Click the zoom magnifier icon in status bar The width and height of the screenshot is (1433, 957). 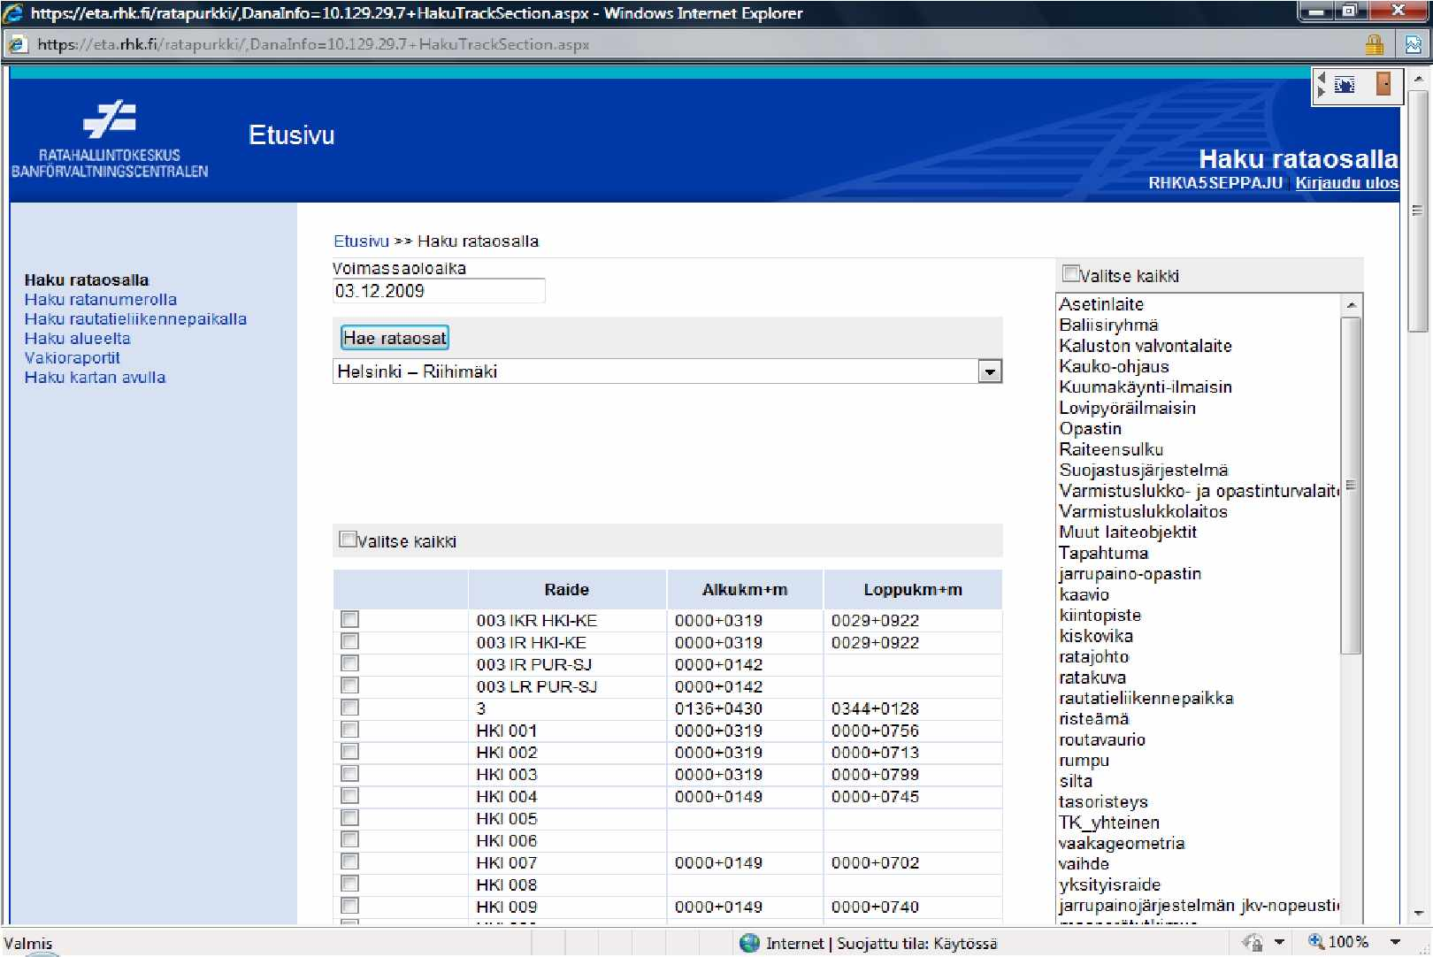1316,942
